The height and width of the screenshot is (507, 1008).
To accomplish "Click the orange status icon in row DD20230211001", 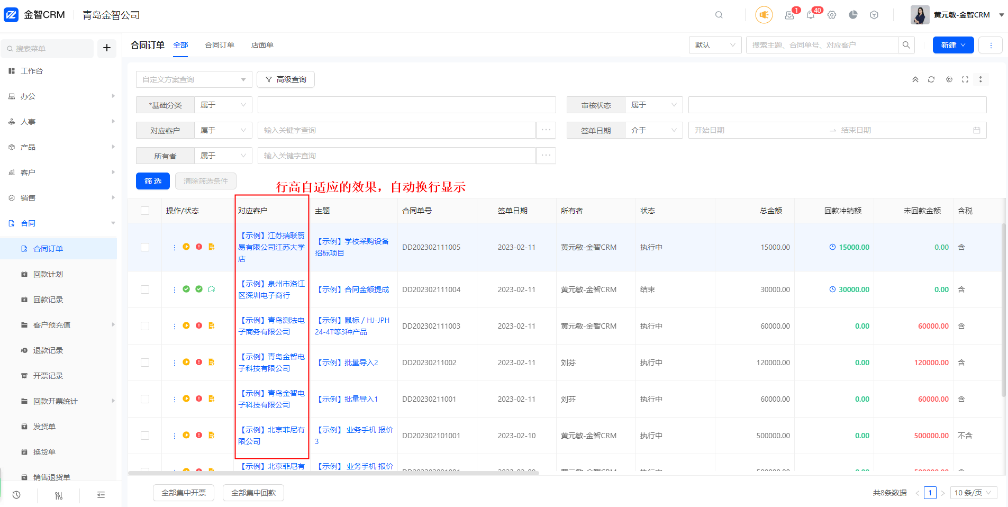I will pyautogui.click(x=186, y=399).
